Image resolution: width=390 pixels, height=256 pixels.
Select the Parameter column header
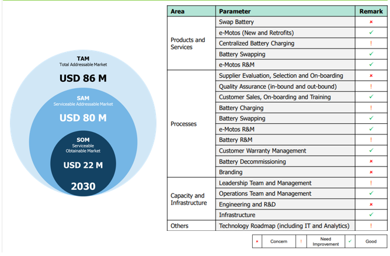285,11
